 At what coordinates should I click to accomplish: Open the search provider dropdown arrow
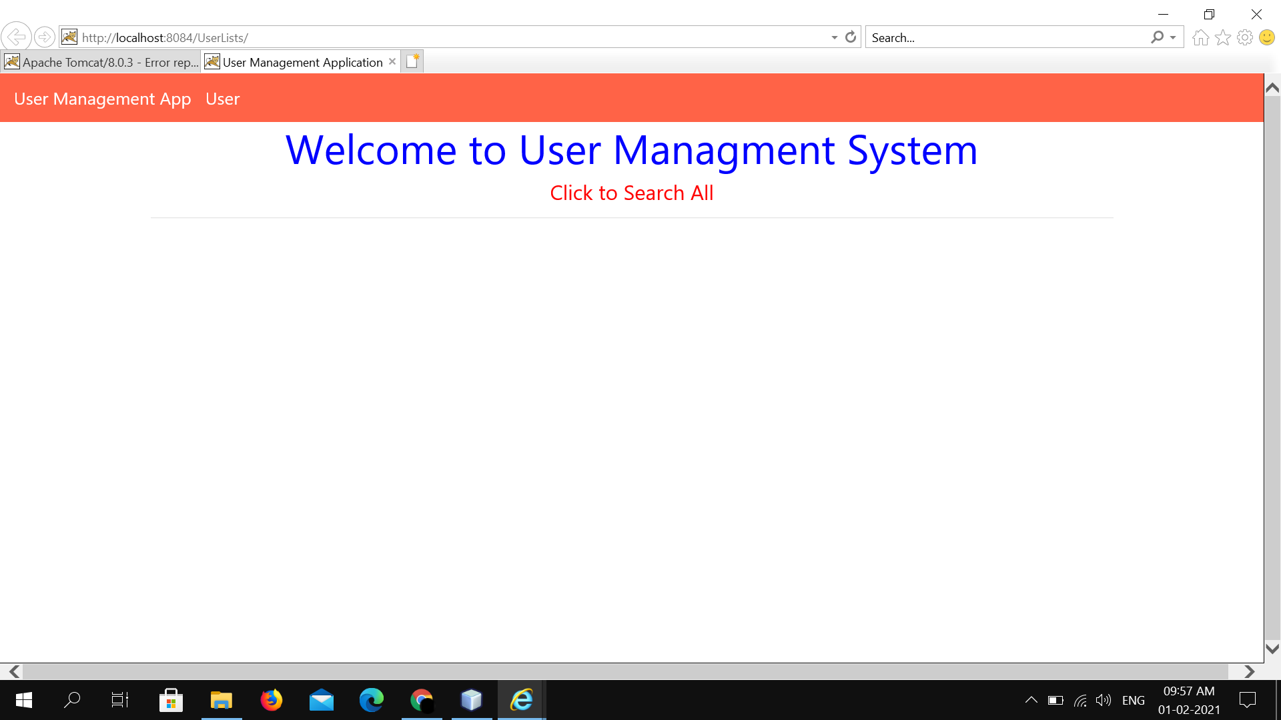coord(1172,37)
